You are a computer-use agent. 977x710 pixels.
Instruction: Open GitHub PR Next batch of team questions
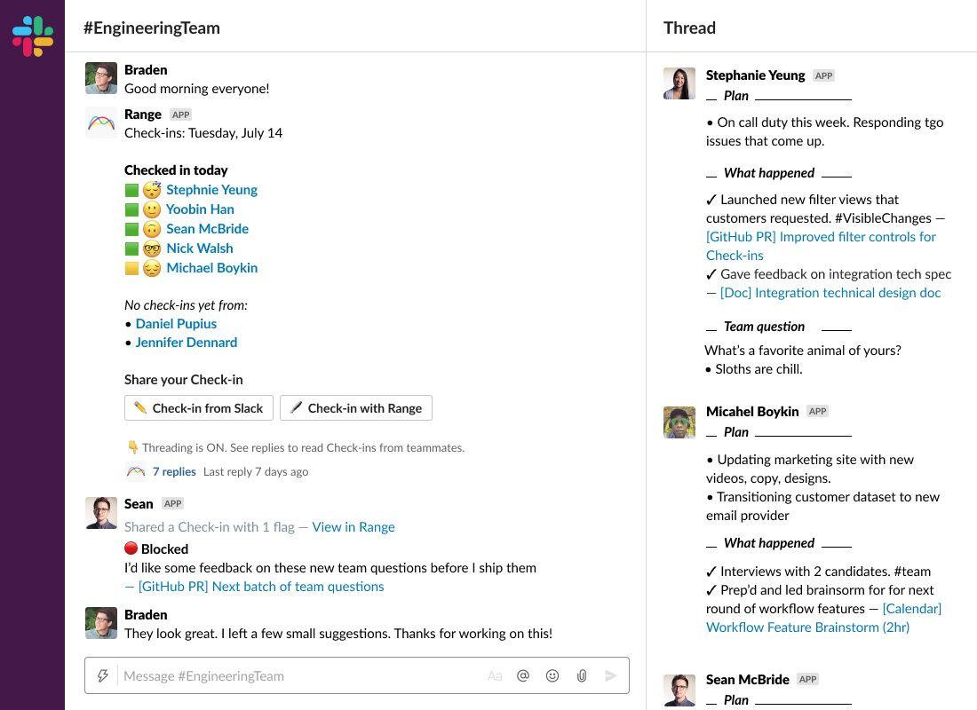click(x=261, y=587)
